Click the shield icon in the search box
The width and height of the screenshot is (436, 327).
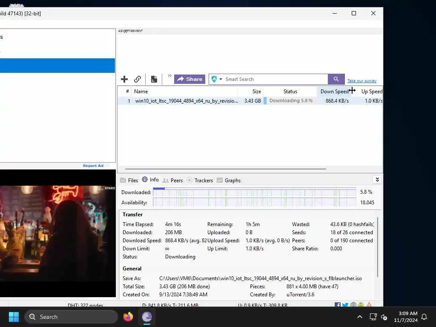[x=214, y=79]
